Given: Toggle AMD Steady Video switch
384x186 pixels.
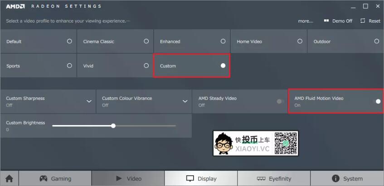Looking at the screenshot, I should click(x=280, y=102).
